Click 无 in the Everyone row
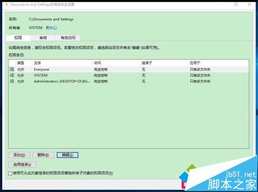Image resolution: width=258 pixels, height=192 pixels. tap(143, 69)
